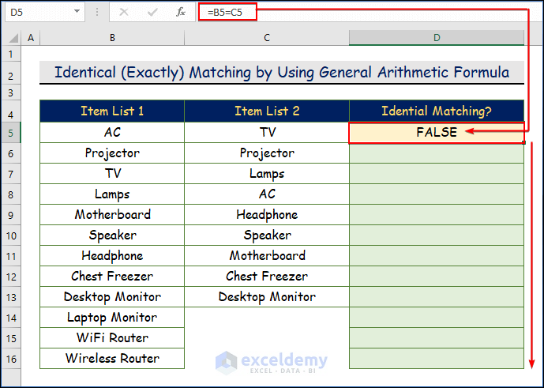Select column B header
Image resolution: width=544 pixels, height=388 pixels.
tap(112, 38)
